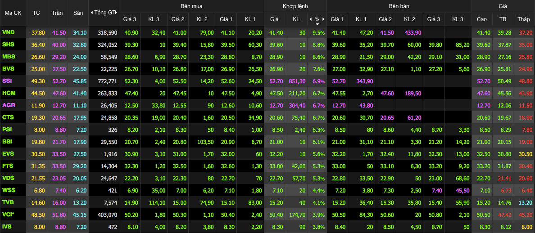Viewport: 535px width, 233px height.
Task: Click the Khớp lệnh group header
Action: [295, 6]
